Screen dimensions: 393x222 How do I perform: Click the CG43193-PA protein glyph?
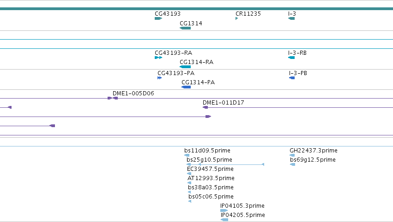coord(160,78)
